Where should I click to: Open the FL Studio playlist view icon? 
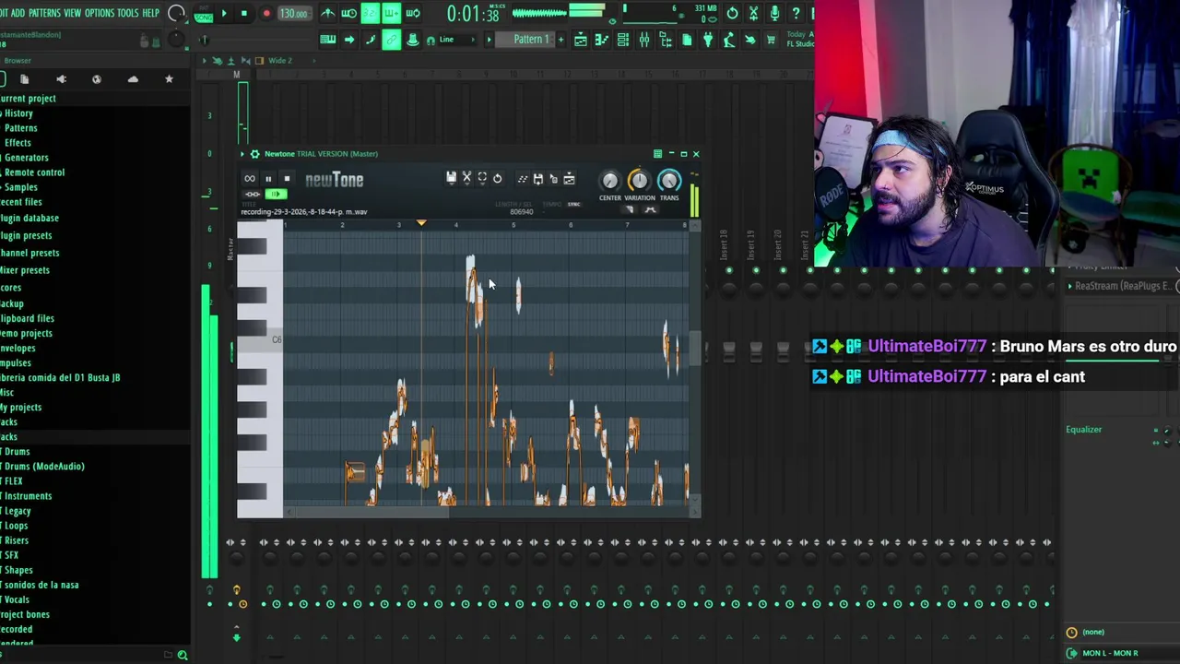[581, 40]
